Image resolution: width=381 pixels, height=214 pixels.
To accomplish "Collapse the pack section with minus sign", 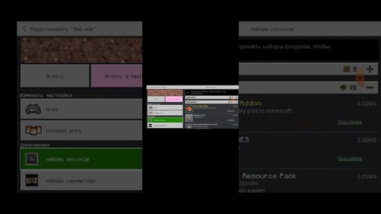I will tap(370, 87).
